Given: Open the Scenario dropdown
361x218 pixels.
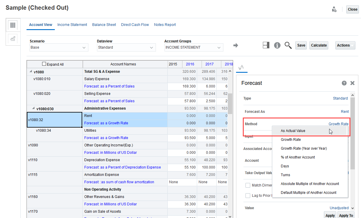Looking at the screenshot, I should pyautogui.click(x=59, y=47).
